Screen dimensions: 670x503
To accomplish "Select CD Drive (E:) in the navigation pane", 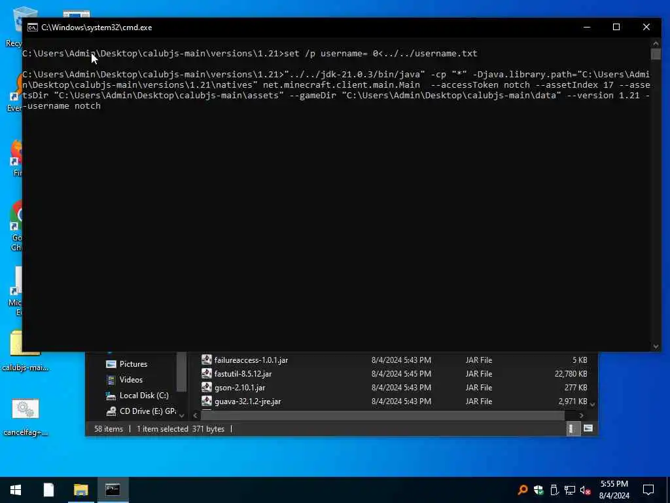I will (147, 411).
